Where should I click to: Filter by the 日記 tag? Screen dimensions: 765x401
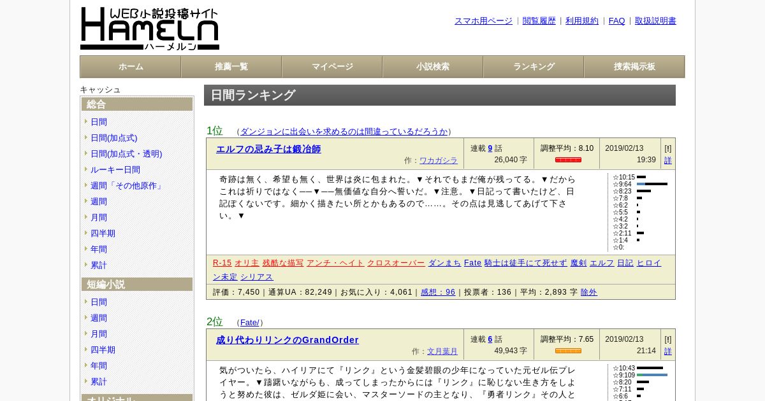pos(625,263)
